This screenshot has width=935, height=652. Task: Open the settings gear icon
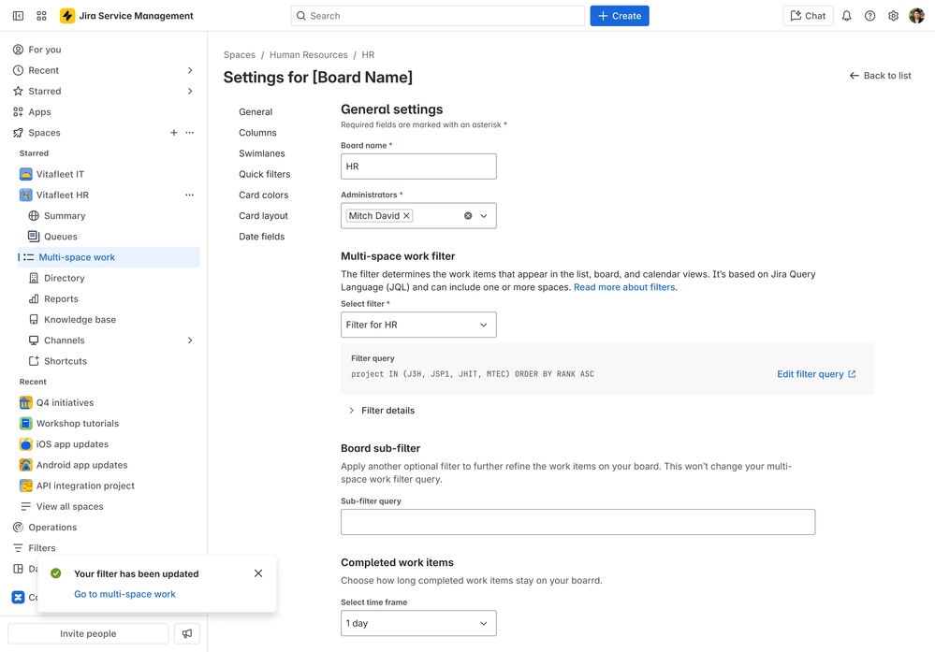pos(893,16)
